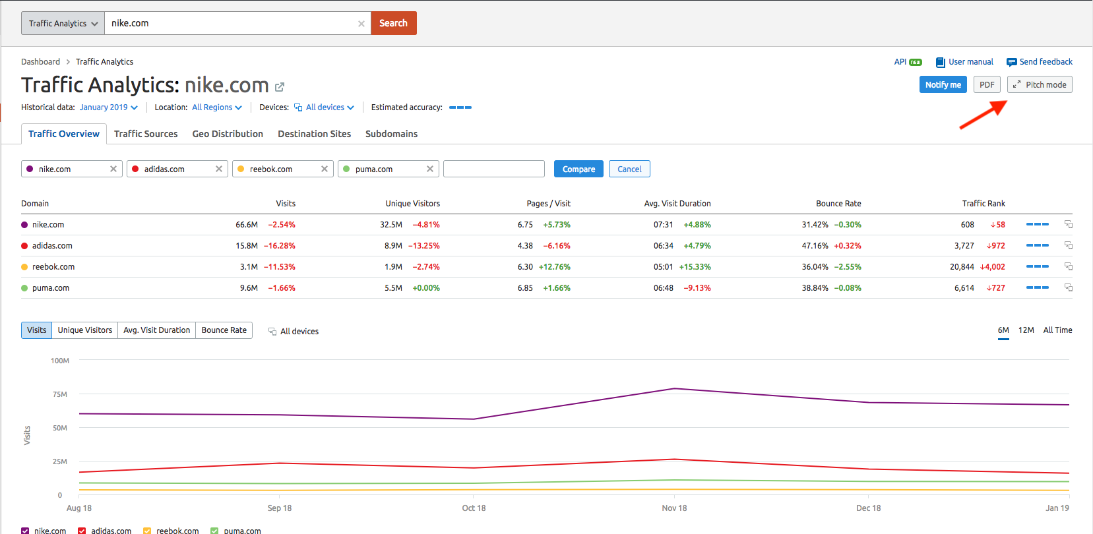Toggle reebok.com checkbox in chart legend
1093x534 pixels.
pos(147,530)
